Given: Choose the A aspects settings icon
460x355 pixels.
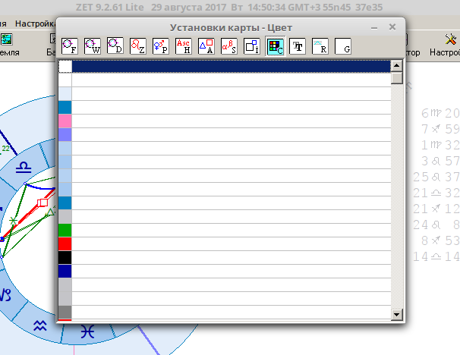Looking at the screenshot, I should [x=206, y=46].
